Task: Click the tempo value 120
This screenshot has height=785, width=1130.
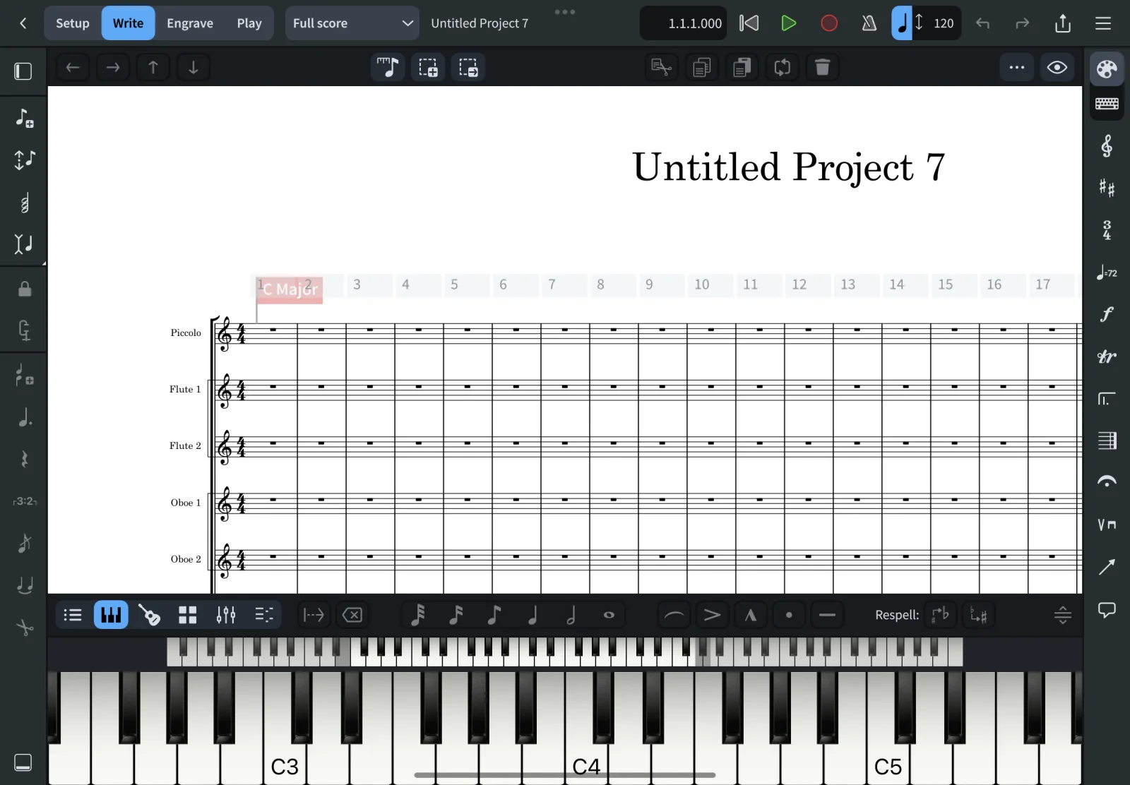Action: tap(944, 23)
